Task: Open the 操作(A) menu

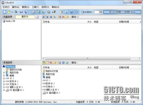Action: coord(16,7)
